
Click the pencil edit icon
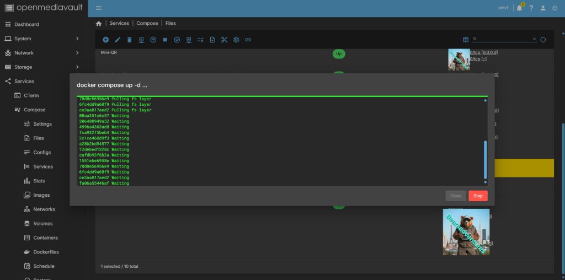coord(118,40)
